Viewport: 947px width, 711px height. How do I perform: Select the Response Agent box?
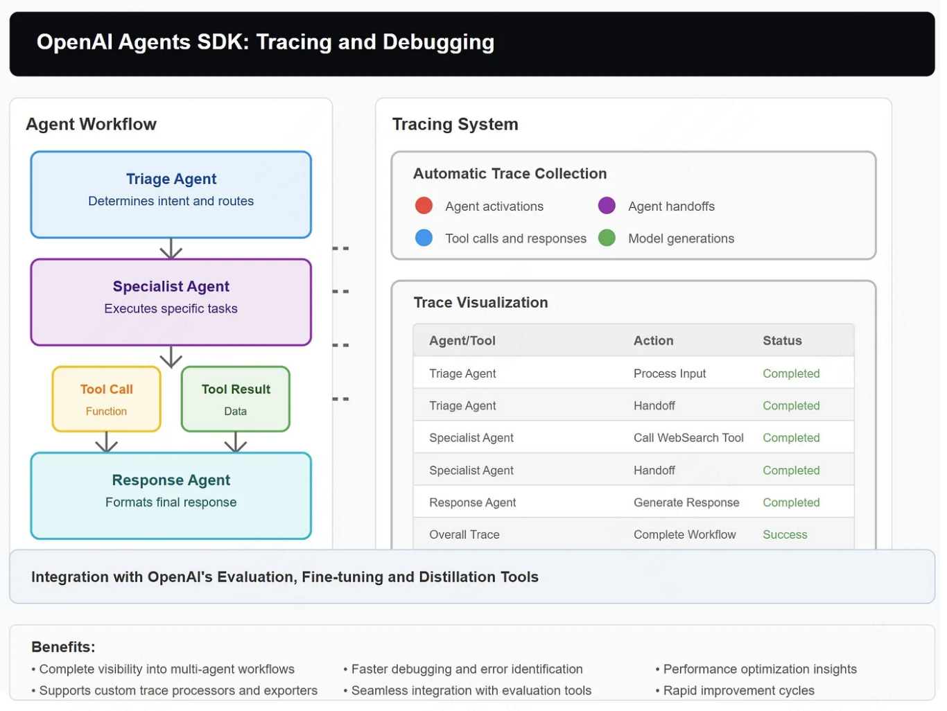(x=171, y=495)
